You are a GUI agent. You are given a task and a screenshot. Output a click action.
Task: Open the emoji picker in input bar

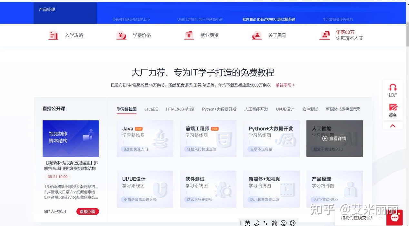(284, 222)
